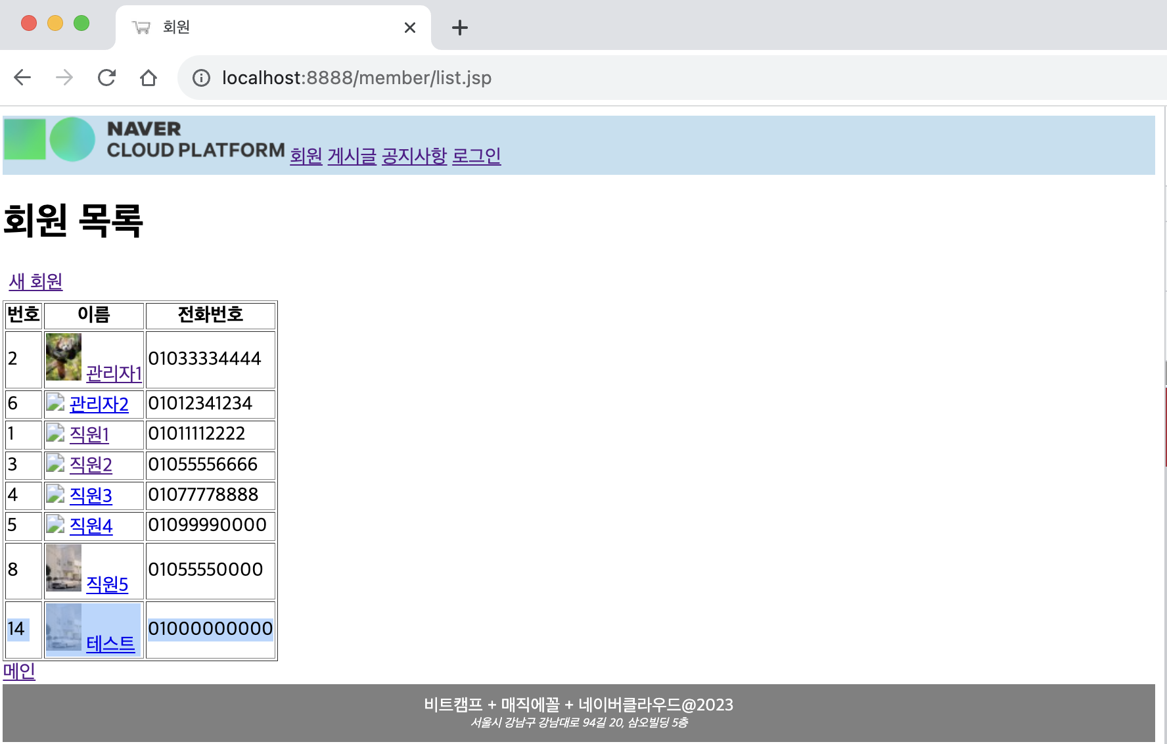Screen dimensions: 1167x744
Task: Open the browser home page icon
Action: point(149,78)
